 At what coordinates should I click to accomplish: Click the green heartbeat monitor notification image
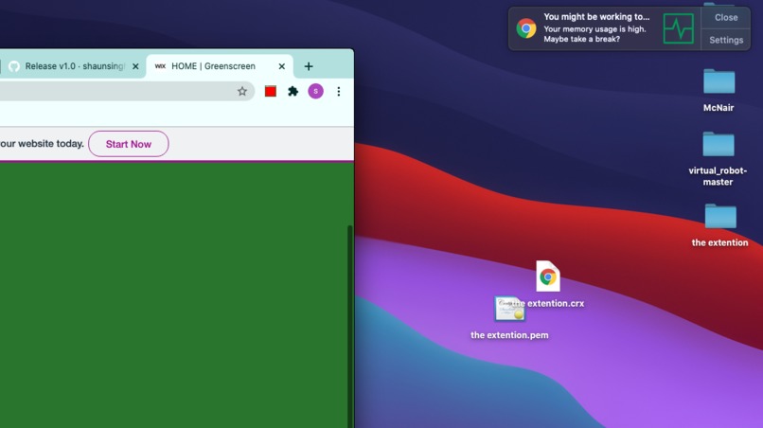coord(679,28)
